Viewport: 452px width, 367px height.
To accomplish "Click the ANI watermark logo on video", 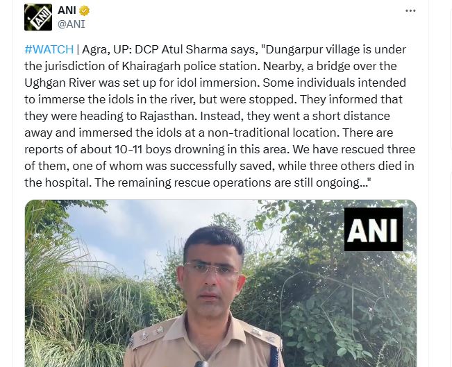I will (x=374, y=230).
